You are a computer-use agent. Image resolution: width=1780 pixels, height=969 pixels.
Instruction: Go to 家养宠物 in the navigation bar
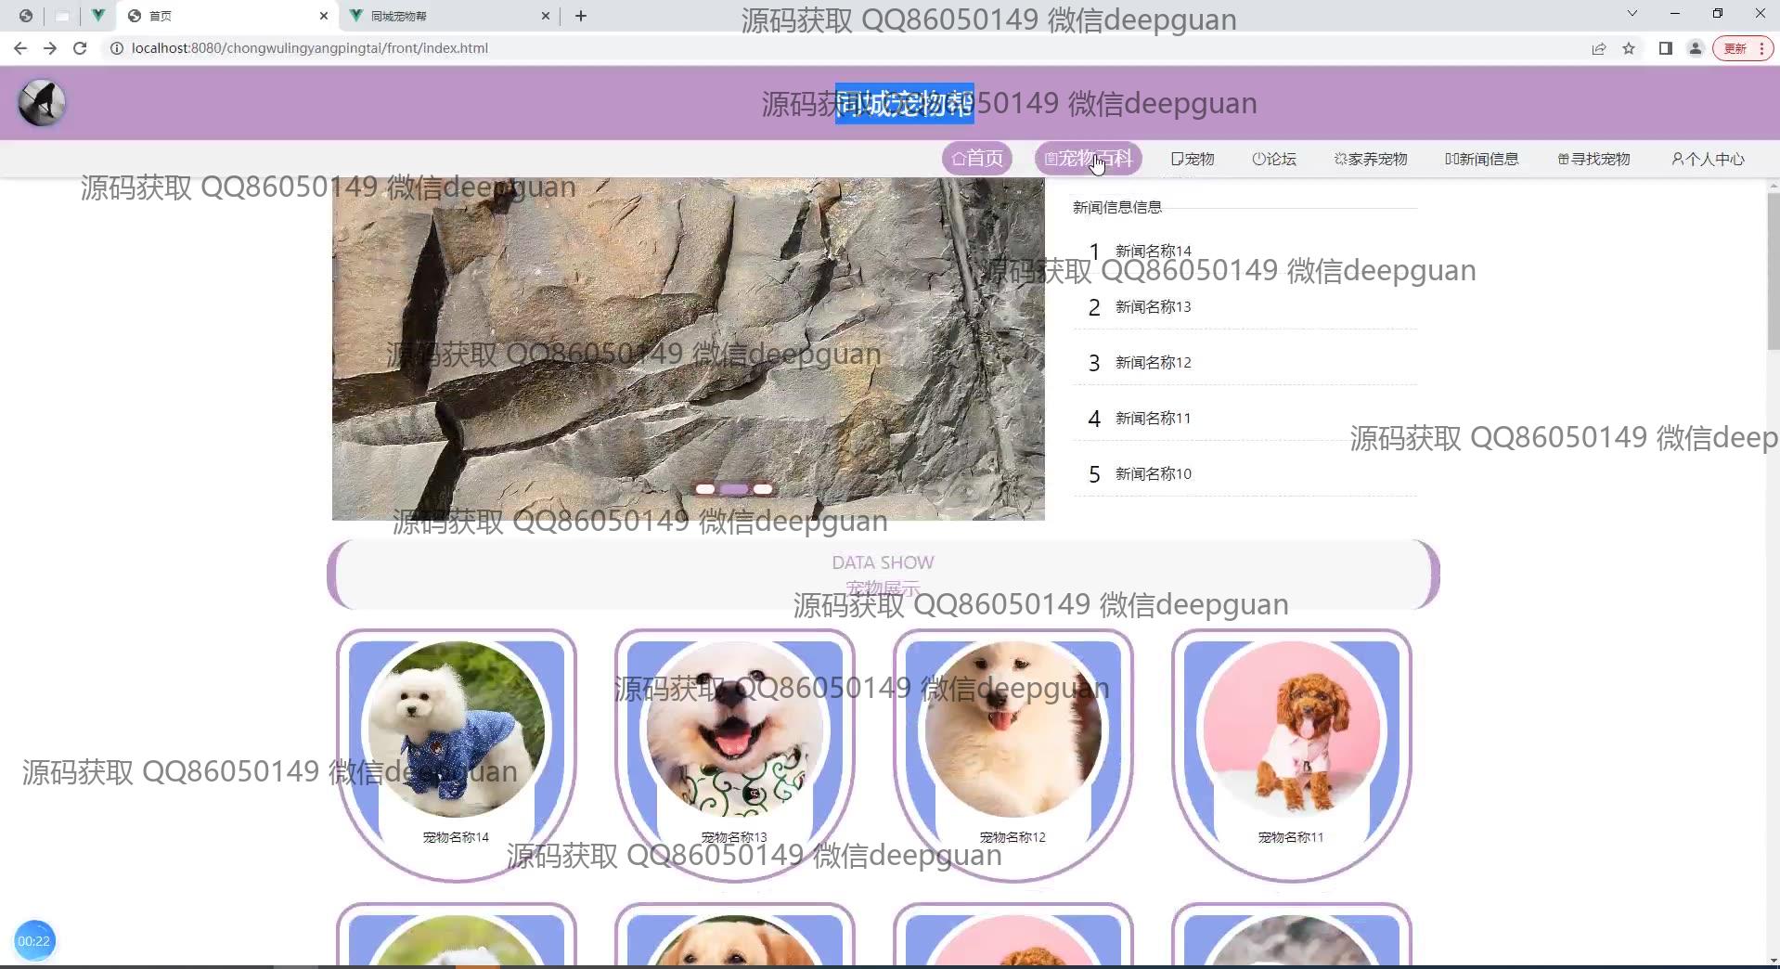pyautogui.click(x=1371, y=159)
